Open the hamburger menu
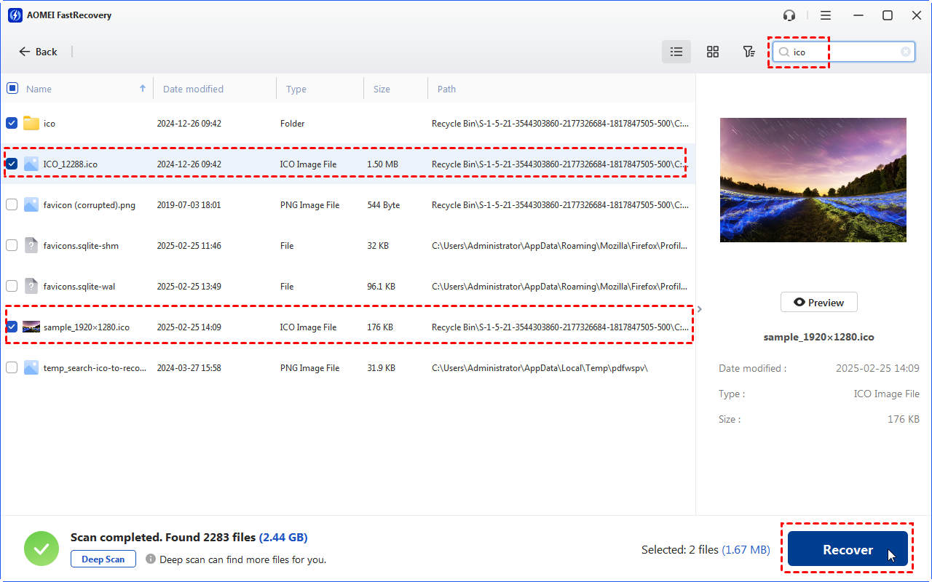 (826, 15)
